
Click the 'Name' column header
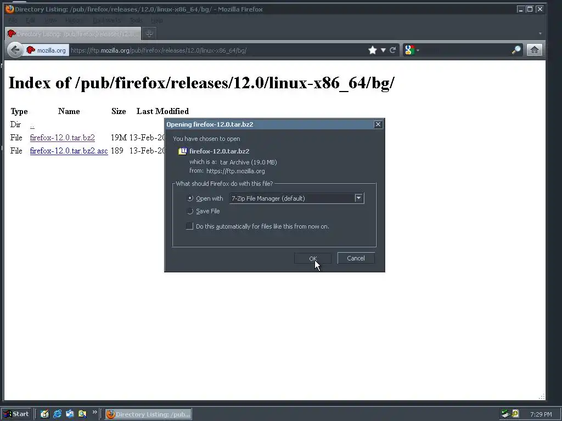pyautogui.click(x=69, y=111)
